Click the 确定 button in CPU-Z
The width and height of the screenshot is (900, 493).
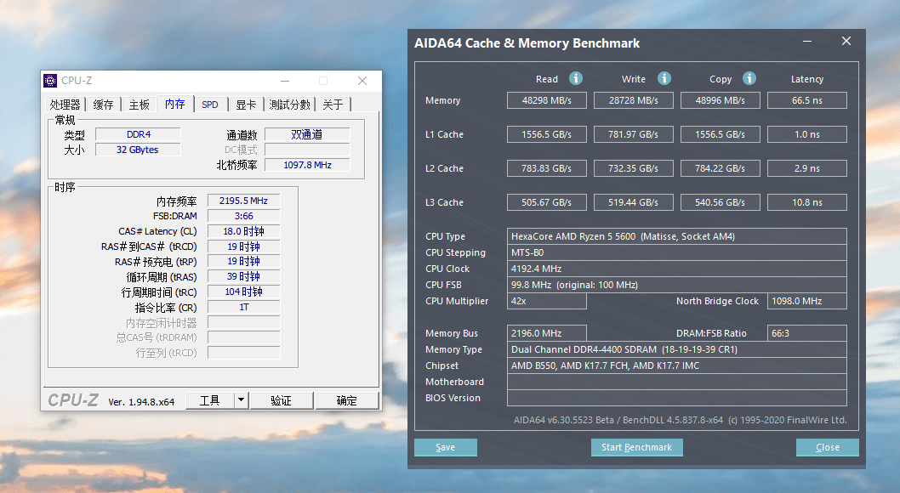[x=347, y=400]
